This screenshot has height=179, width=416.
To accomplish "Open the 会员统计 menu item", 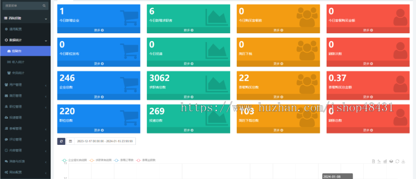I will [25, 73].
